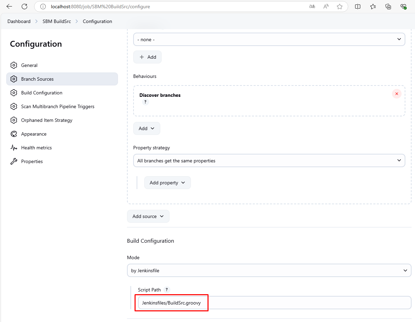Add page to favorites star icon
The width and height of the screenshot is (415, 322).
pos(340,7)
